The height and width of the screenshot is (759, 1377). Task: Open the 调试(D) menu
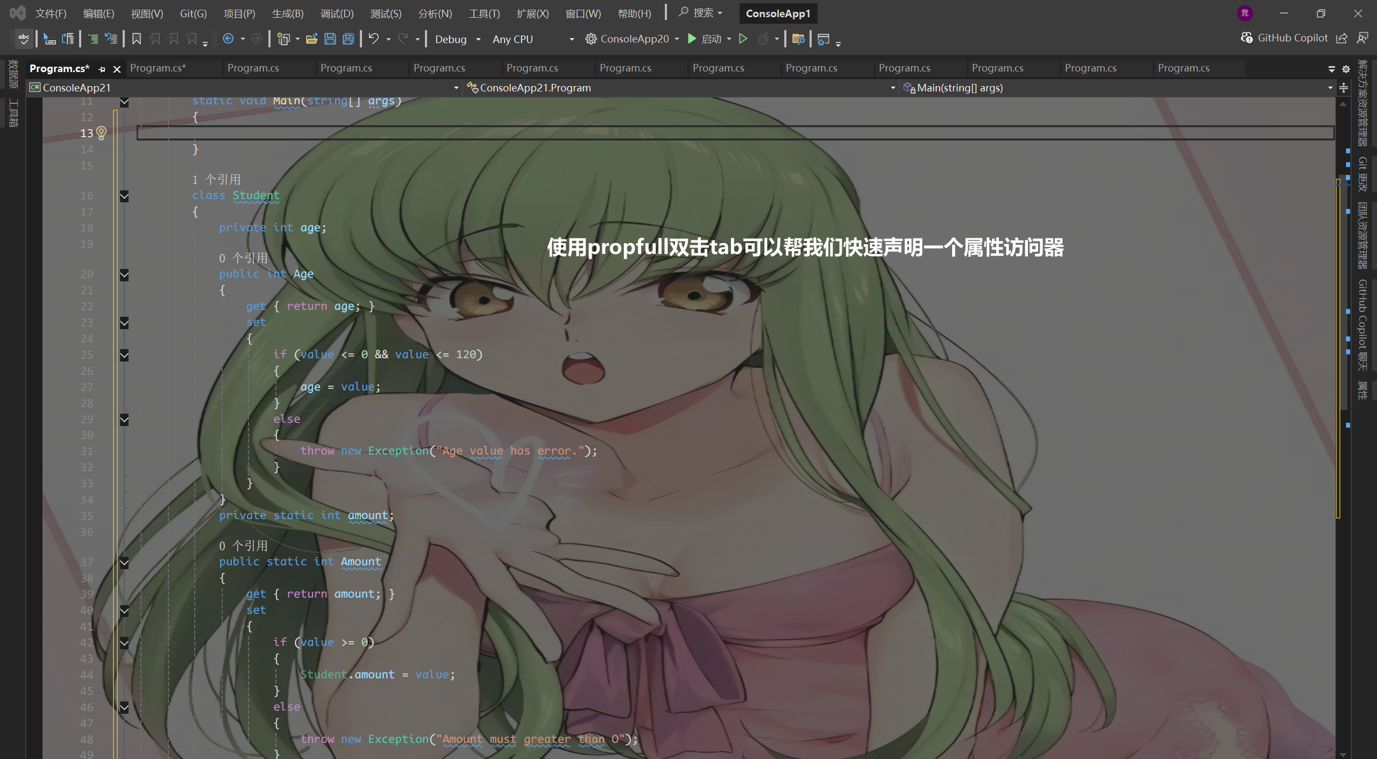coord(337,13)
